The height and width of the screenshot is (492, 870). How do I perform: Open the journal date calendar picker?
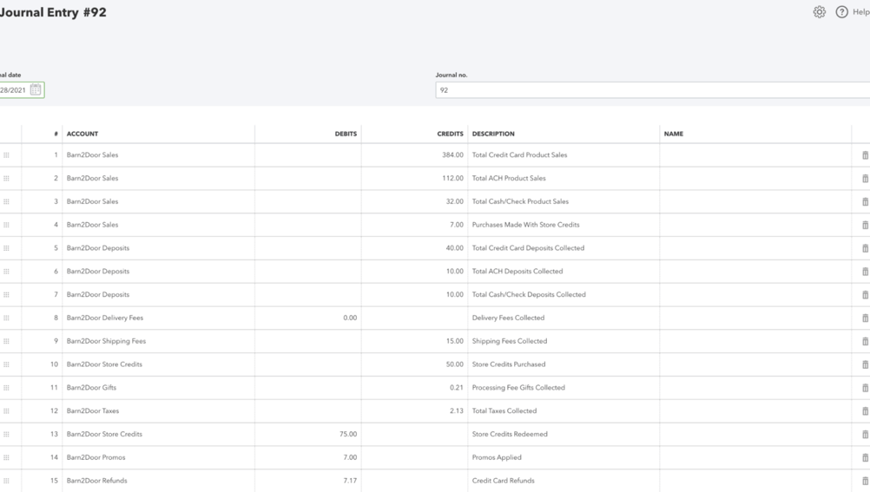click(36, 89)
